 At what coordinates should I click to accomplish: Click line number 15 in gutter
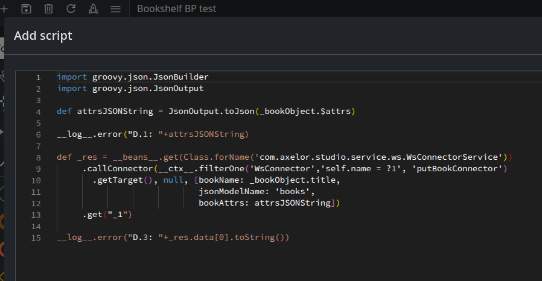pos(36,238)
